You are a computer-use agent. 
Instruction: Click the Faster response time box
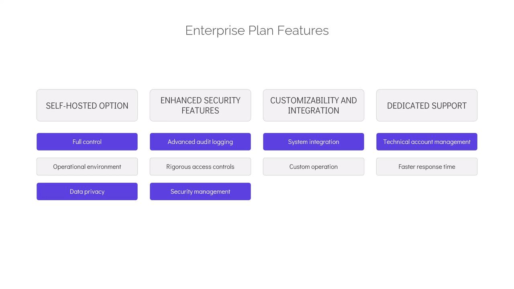click(x=427, y=167)
